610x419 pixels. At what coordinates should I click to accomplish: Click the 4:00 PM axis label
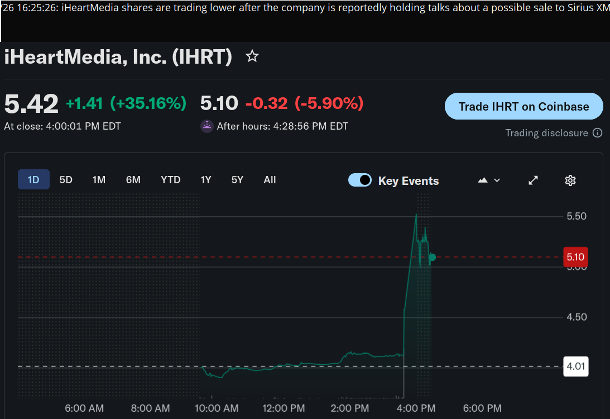coord(416,408)
